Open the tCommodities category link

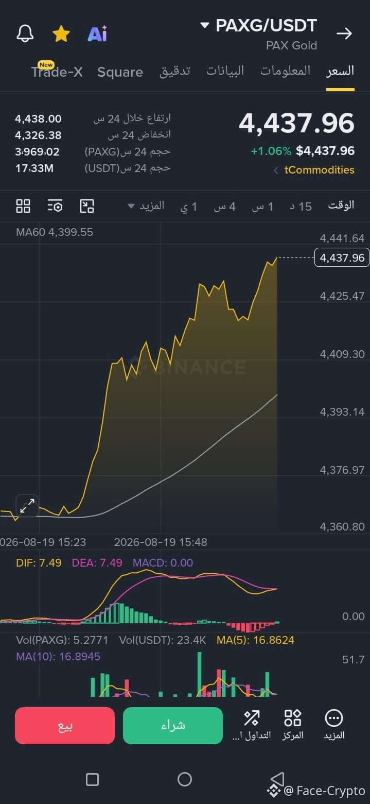tap(319, 170)
